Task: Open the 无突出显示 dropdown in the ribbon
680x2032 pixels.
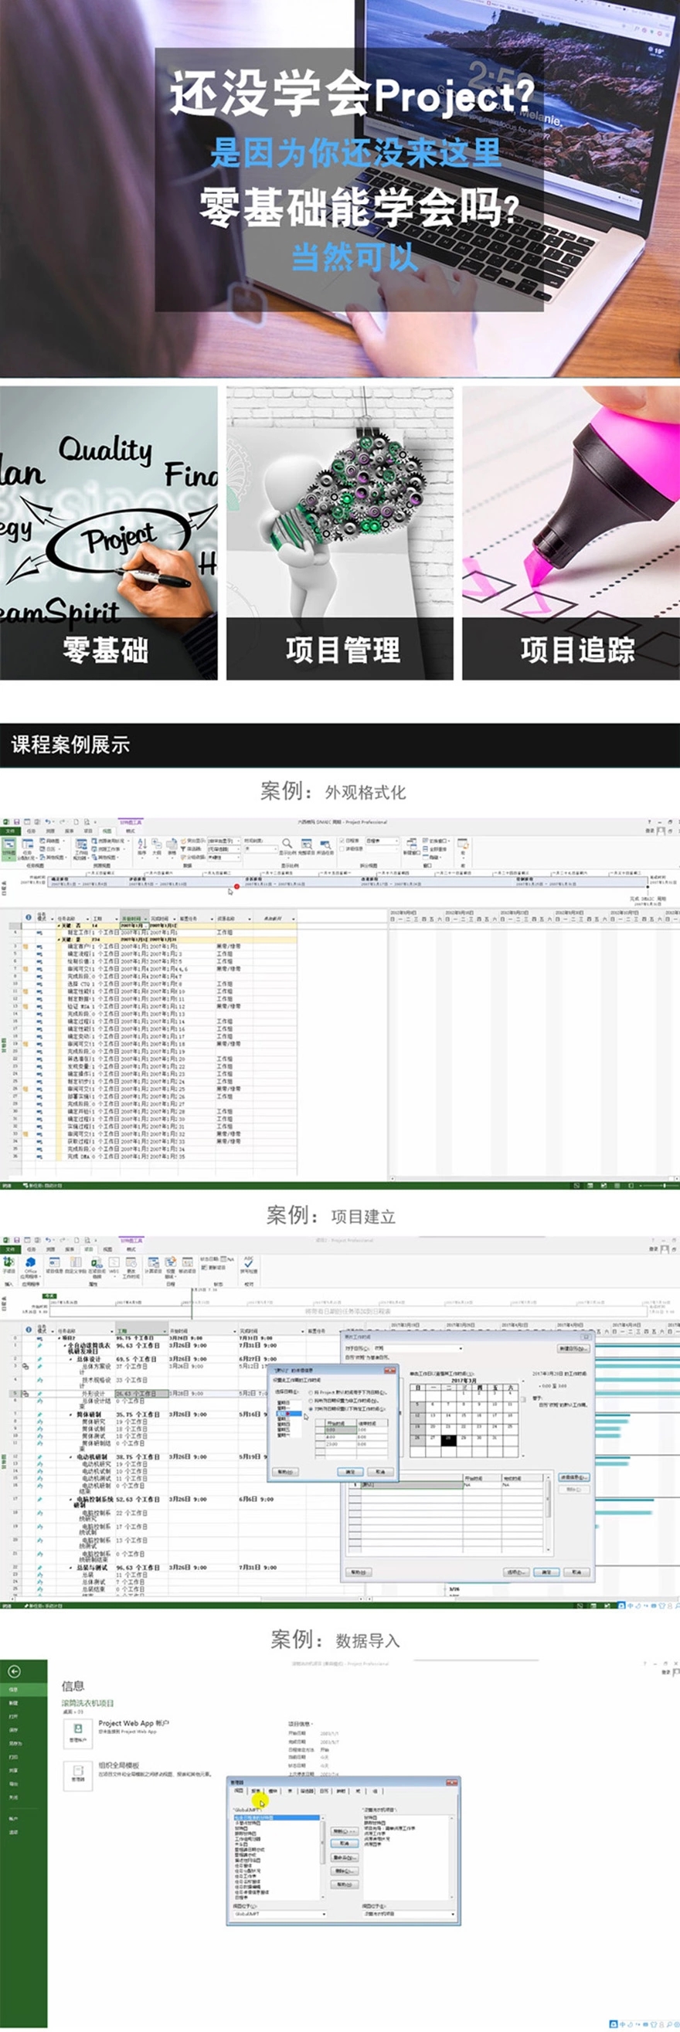Action: pos(225,841)
